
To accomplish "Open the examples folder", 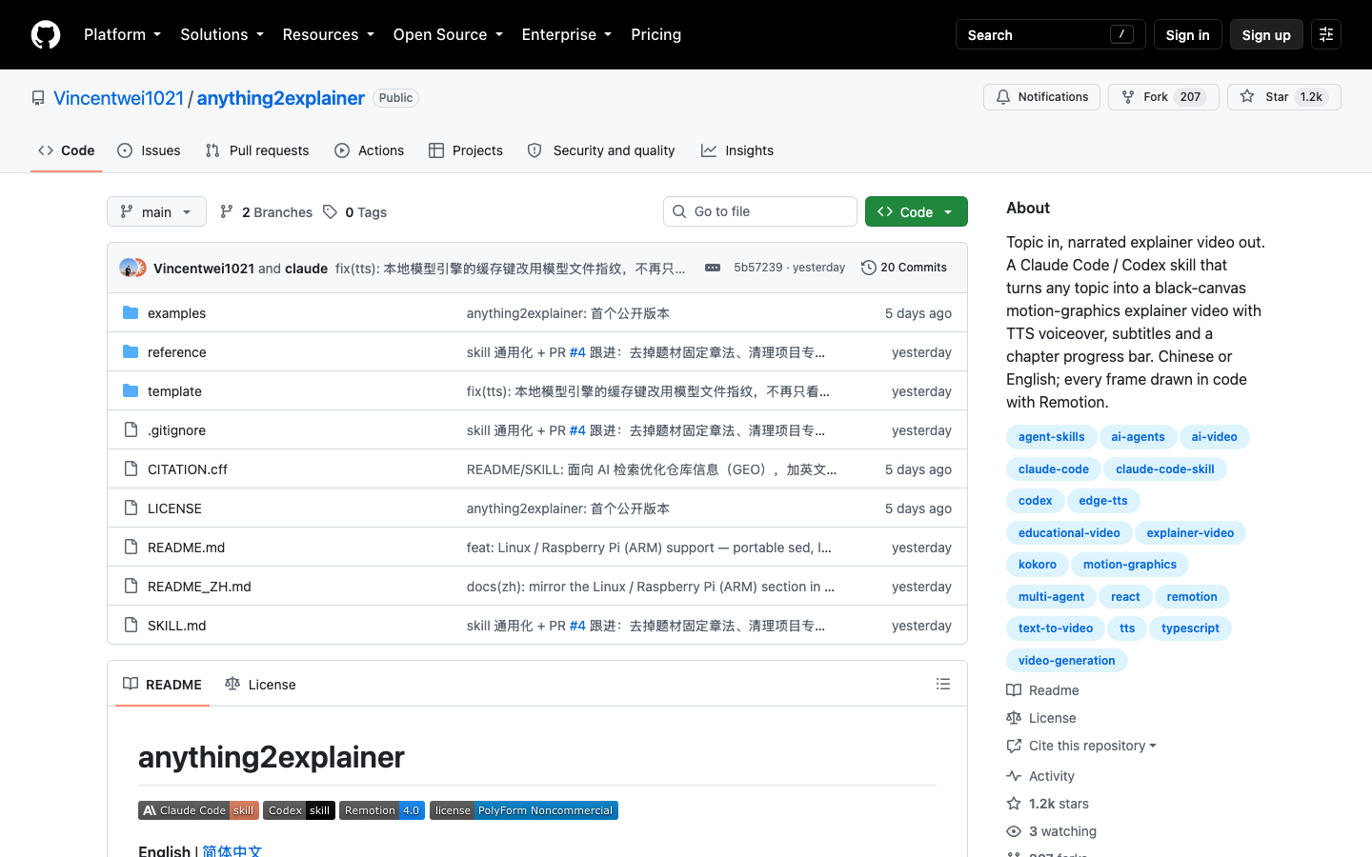I will [x=176, y=313].
